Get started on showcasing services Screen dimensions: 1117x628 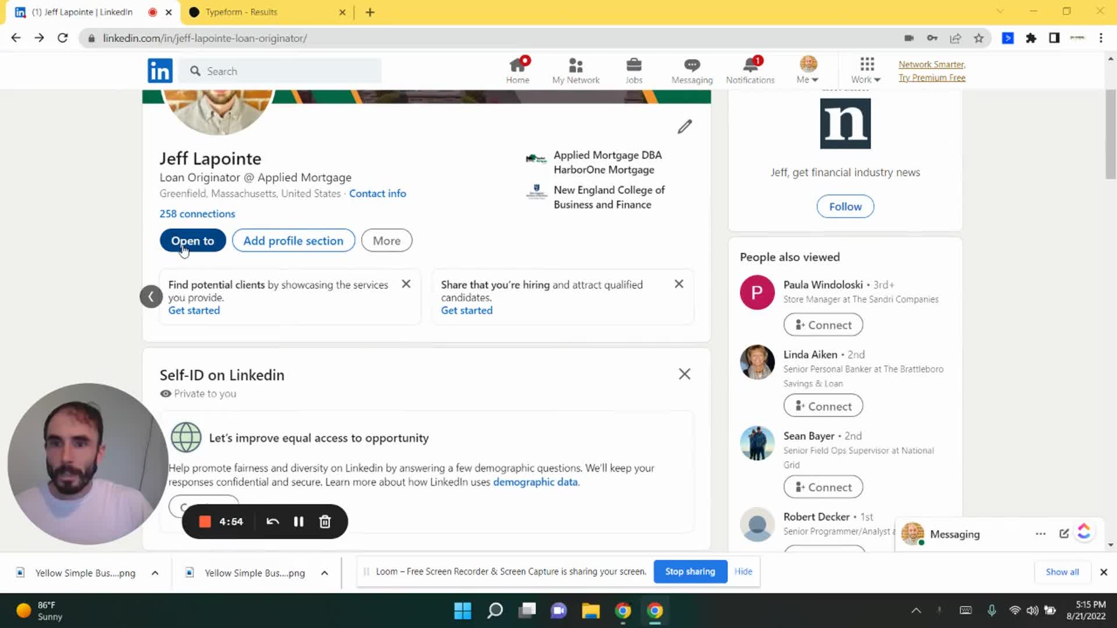194,311
